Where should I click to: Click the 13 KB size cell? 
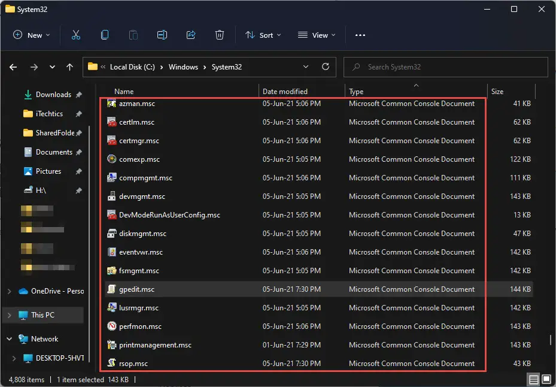(x=522, y=215)
